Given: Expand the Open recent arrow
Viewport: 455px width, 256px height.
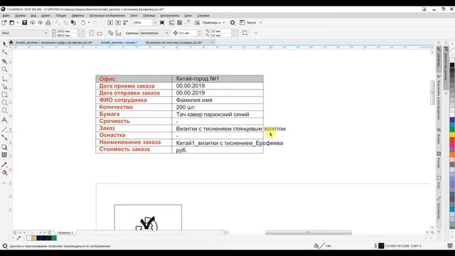Looking at the screenshot, I should click(x=17, y=22).
